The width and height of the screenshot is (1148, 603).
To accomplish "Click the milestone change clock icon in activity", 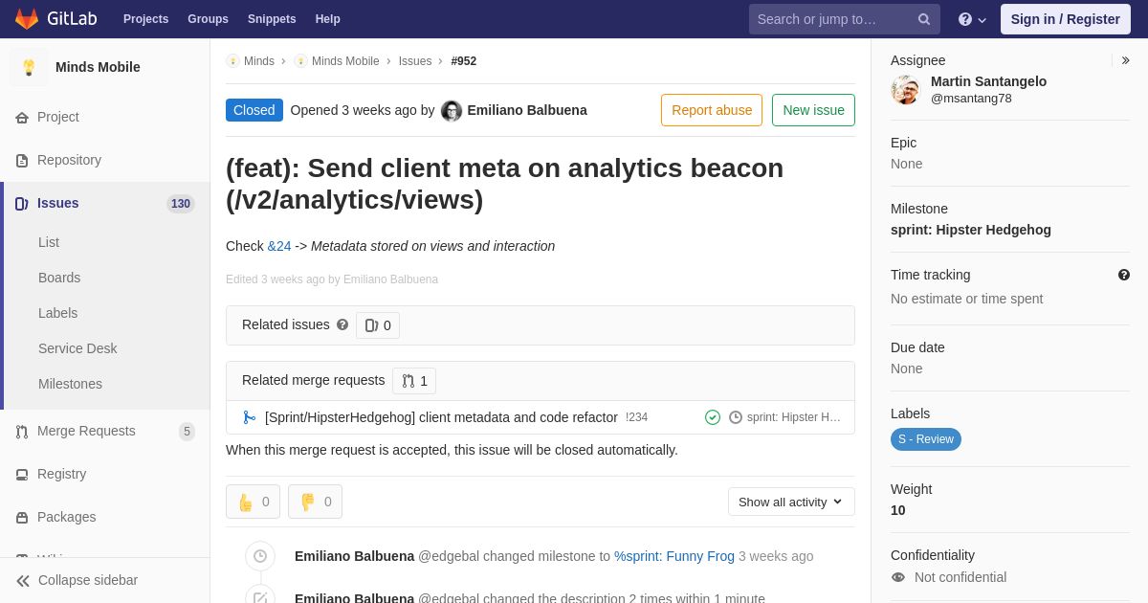I will tap(260, 556).
